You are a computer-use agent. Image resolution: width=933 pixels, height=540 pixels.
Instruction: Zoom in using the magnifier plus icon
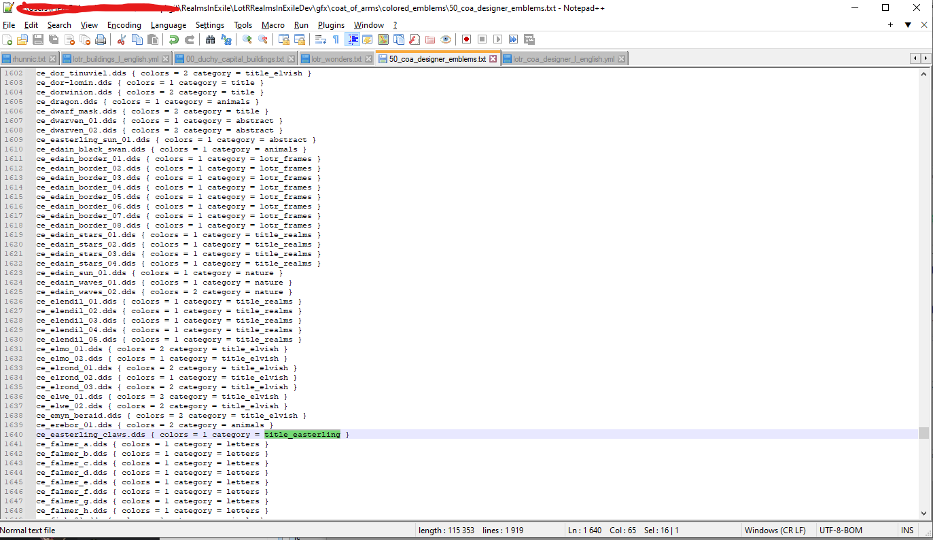click(247, 39)
